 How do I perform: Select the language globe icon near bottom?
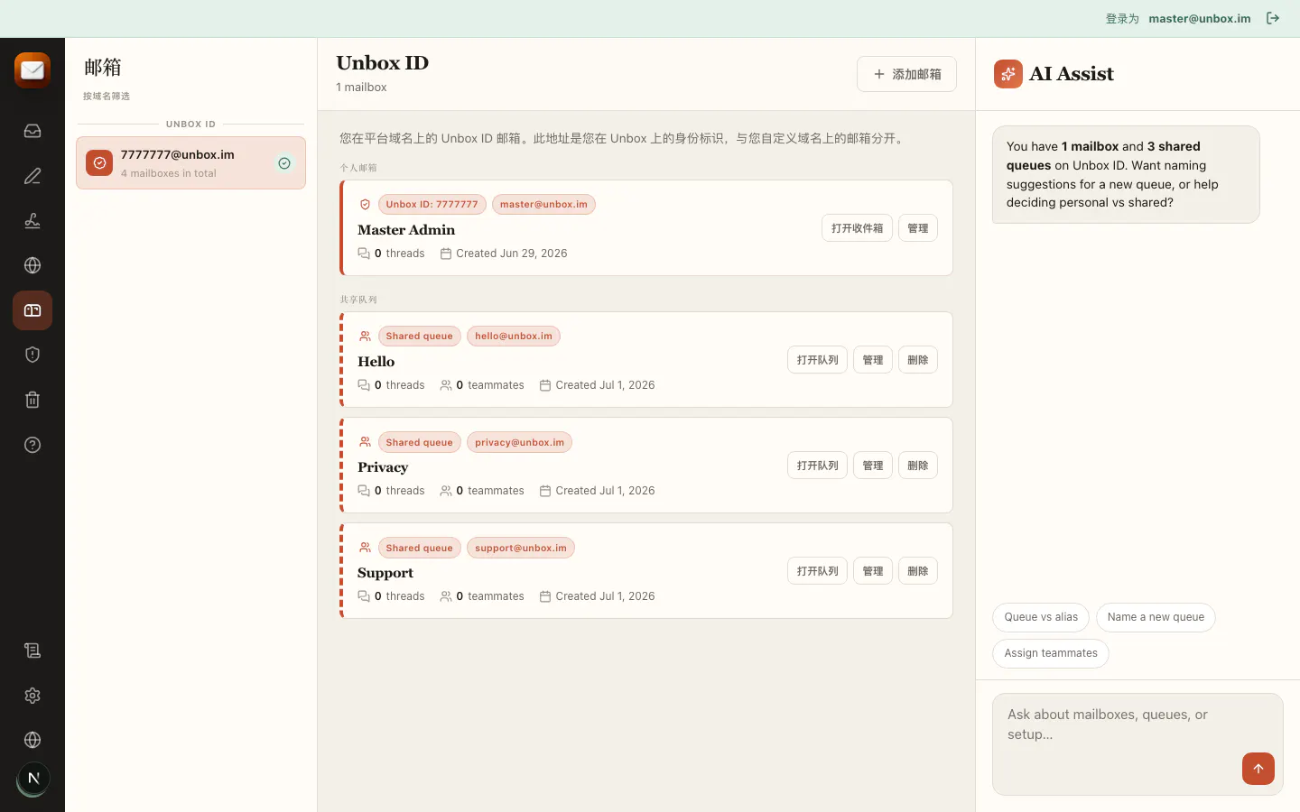pos(32,740)
